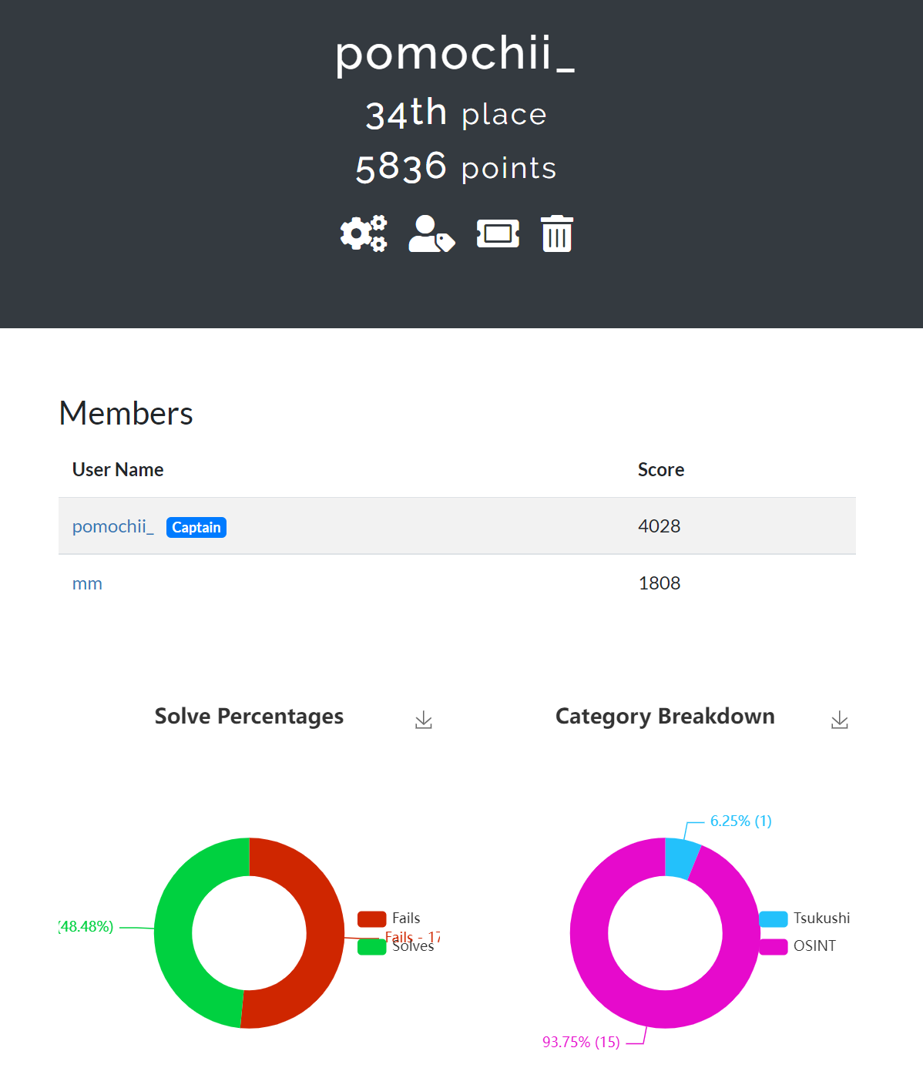
Task: Open the ticket awards icon
Action: pos(498,233)
